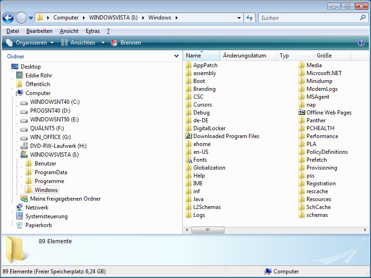Click the Help question mark icon
Viewport: 371px width, 278px height.
click(x=361, y=43)
